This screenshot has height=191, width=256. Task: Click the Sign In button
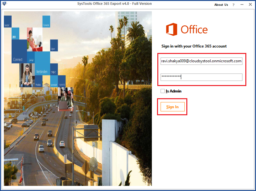point(172,107)
